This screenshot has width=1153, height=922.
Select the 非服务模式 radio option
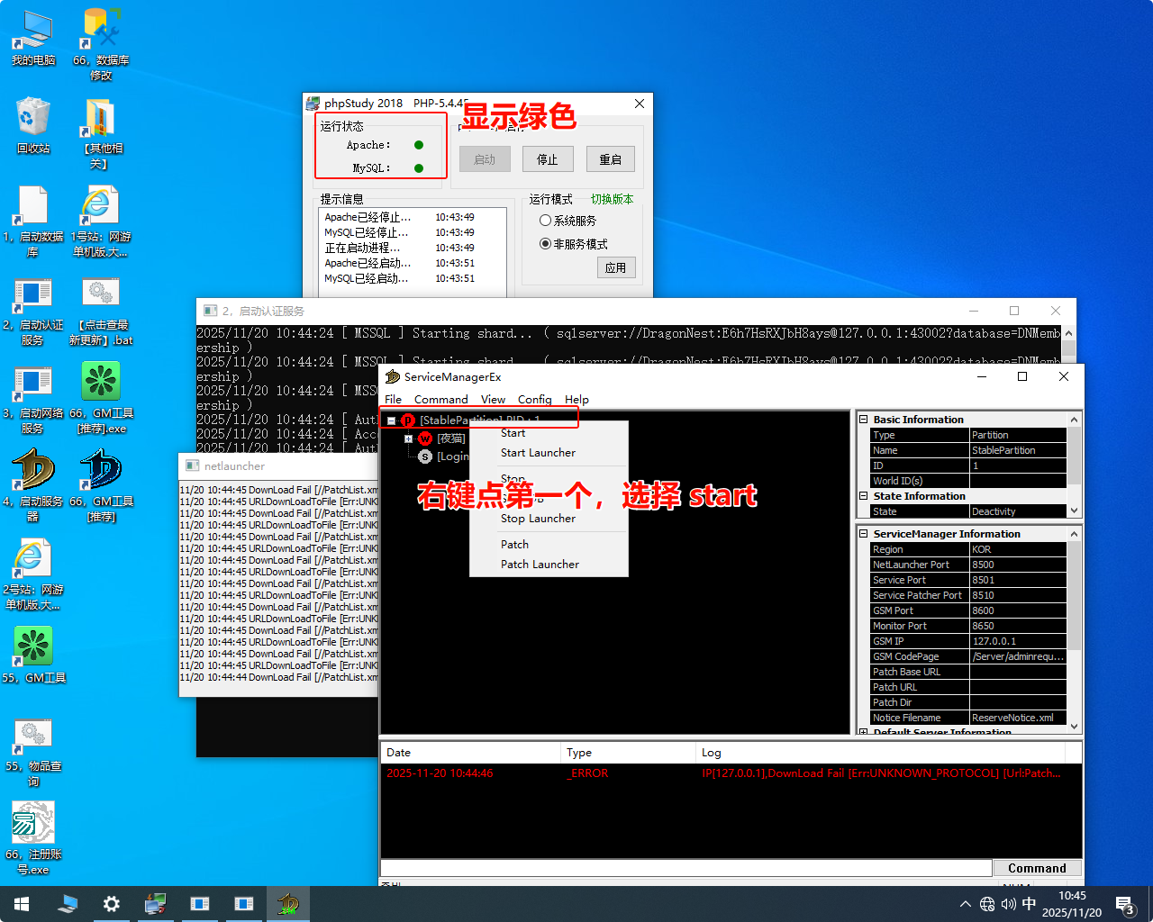545,244
